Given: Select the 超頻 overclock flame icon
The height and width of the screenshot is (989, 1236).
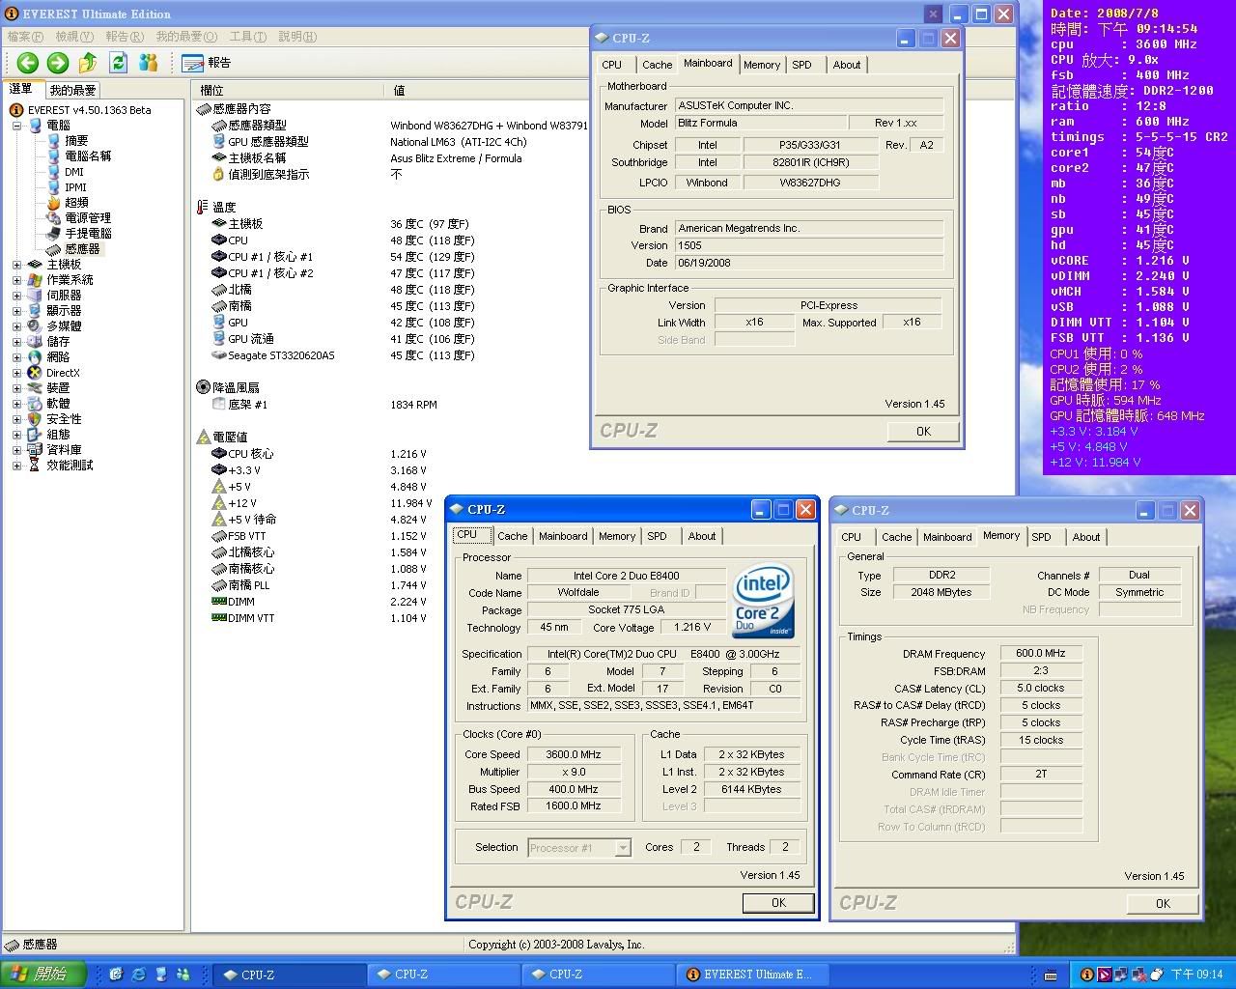Looking at the screenshot, I should click(x=53, y=203).
